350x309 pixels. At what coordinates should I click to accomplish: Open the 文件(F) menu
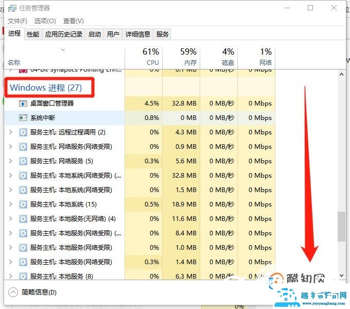pyautogui.click(x=17, y=21)
